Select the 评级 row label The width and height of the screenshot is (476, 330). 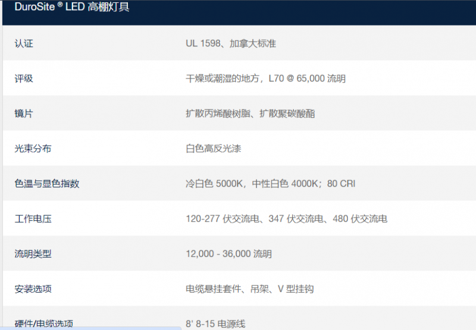[24, 78]
